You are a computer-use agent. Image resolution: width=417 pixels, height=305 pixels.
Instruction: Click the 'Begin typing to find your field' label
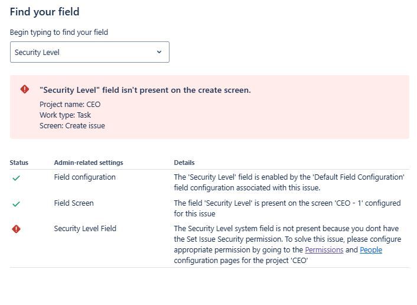pyautogui.click(x=59, y=33)
